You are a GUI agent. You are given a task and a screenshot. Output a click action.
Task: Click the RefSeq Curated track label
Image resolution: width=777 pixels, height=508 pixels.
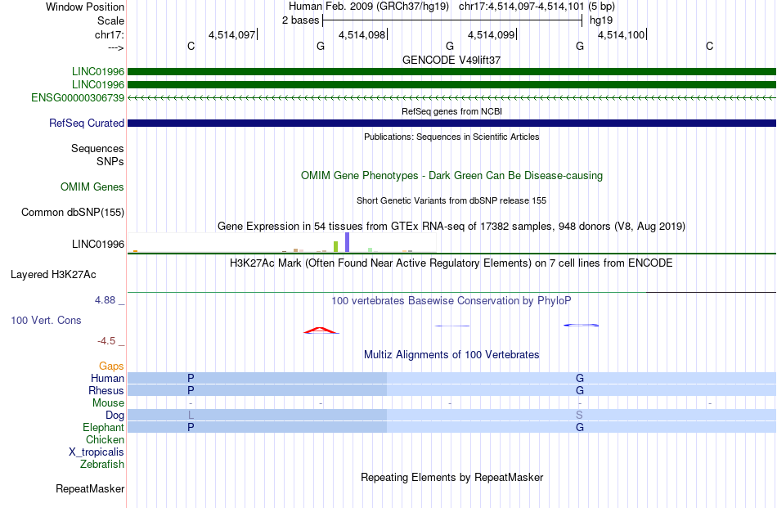click(x=87, y=123)
